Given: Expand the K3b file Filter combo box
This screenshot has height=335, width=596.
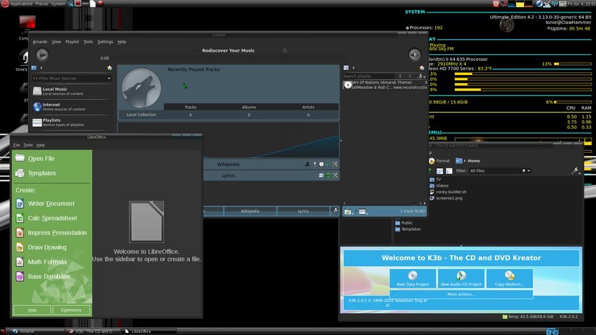Looking at the screenshot, I should pyautogui.click(x=499, y=171).
